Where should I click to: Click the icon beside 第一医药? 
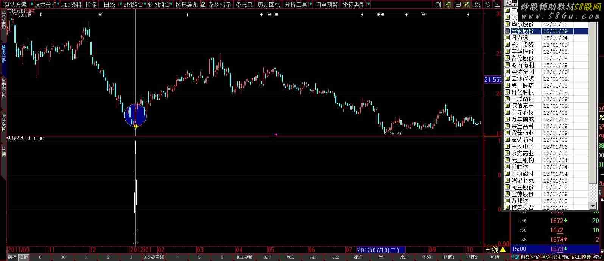(x=507, y=86)
